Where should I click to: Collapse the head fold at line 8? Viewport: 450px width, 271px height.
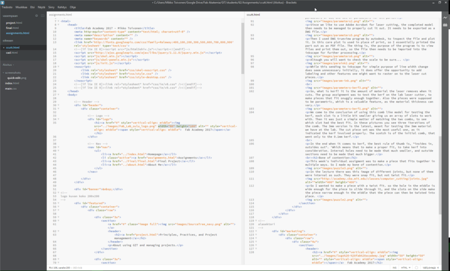coord(59,24)
